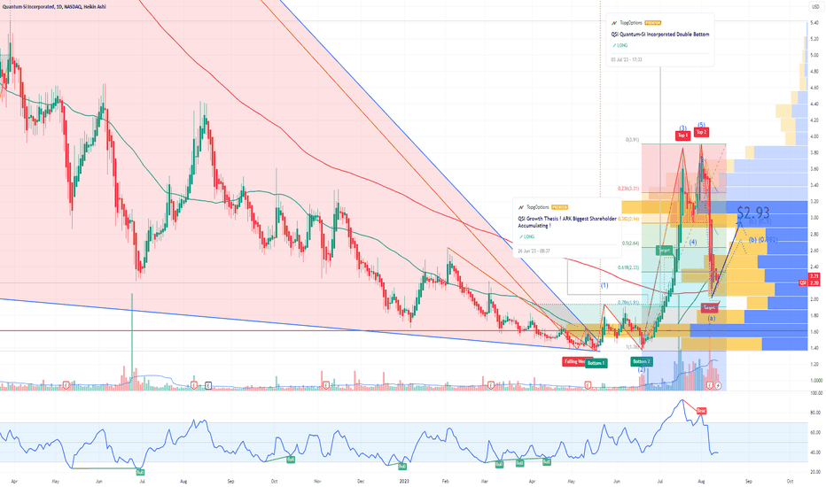Click the '26 Jun '23 - 08:37' timestamp
826x487 pixels.
[x=534, y=251]
